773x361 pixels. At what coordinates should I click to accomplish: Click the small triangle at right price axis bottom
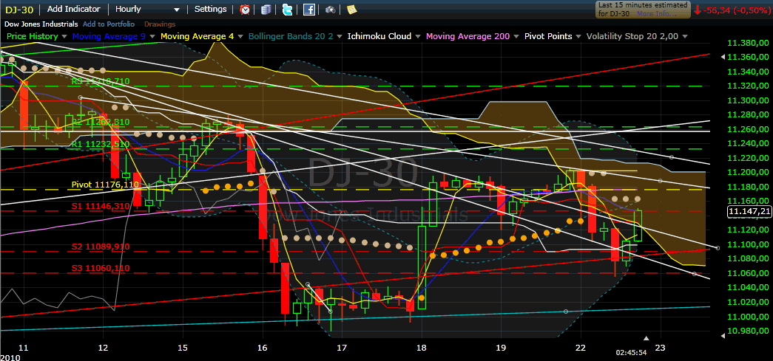coord(723,335)
